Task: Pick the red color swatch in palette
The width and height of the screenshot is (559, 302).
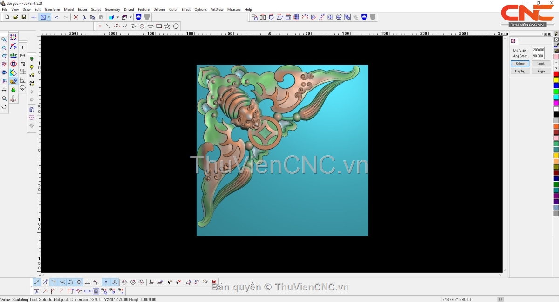Action: 556,74
